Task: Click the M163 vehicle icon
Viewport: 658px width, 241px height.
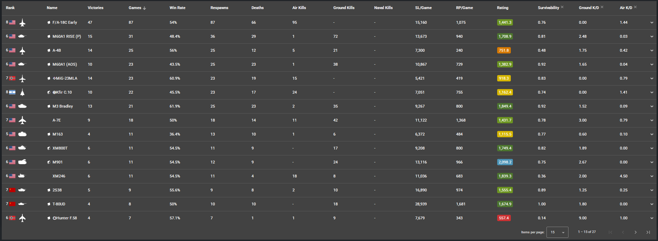Action: (22, 134)
